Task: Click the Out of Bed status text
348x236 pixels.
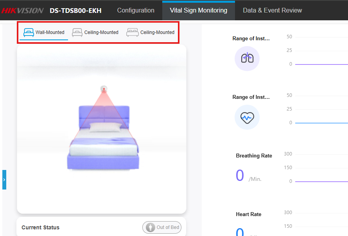Action: coord(168,227)
